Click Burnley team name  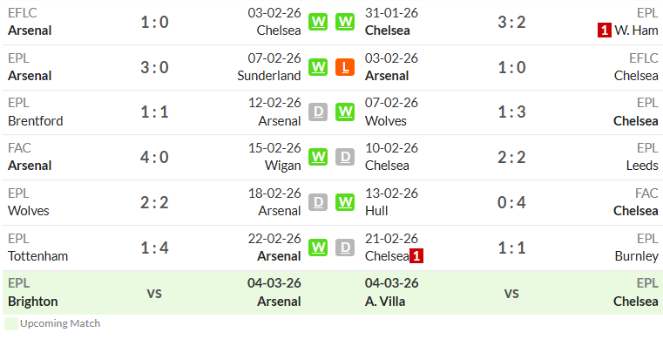(636, 256)
